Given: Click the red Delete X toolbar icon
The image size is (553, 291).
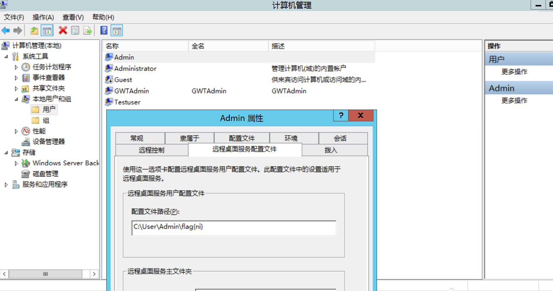Looking at the screenshot, I should (x=63, y=31).
